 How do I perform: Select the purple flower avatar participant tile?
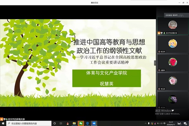173,100
